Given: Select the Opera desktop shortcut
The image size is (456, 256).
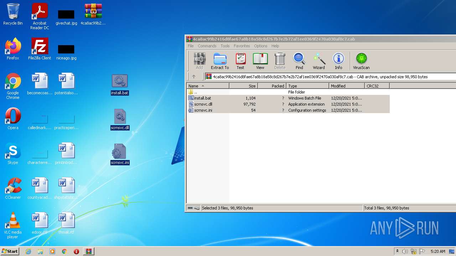Looking at the screenshot, I should click(13, 119).
